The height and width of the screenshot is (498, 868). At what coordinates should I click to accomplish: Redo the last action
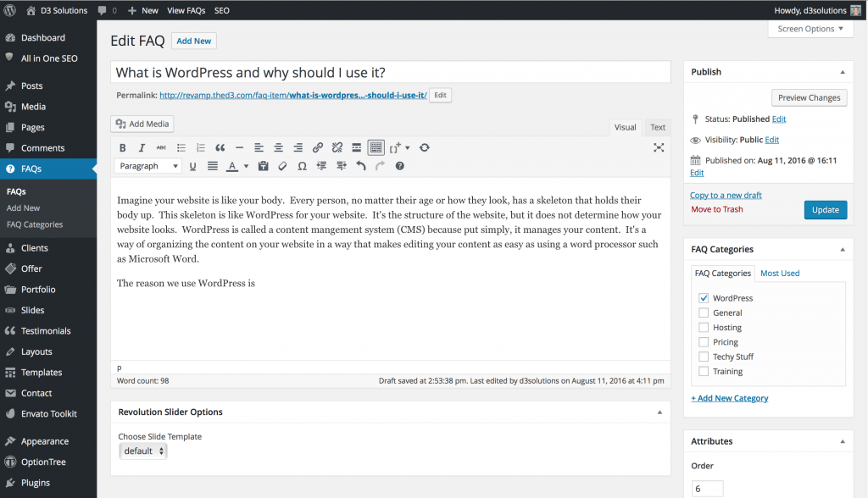click(x=381, y=166)
